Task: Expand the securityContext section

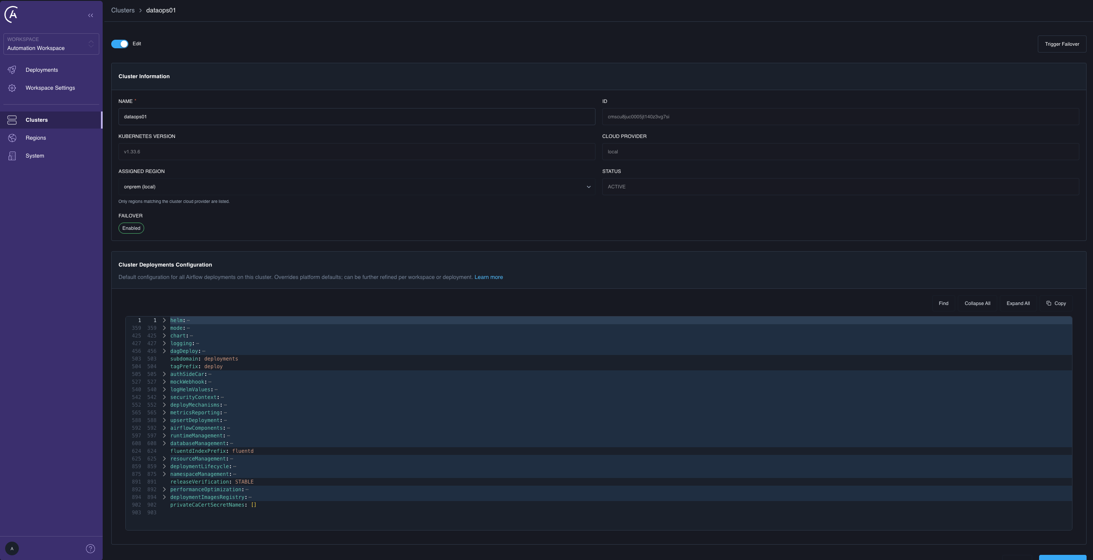Action: click(164, 397)
